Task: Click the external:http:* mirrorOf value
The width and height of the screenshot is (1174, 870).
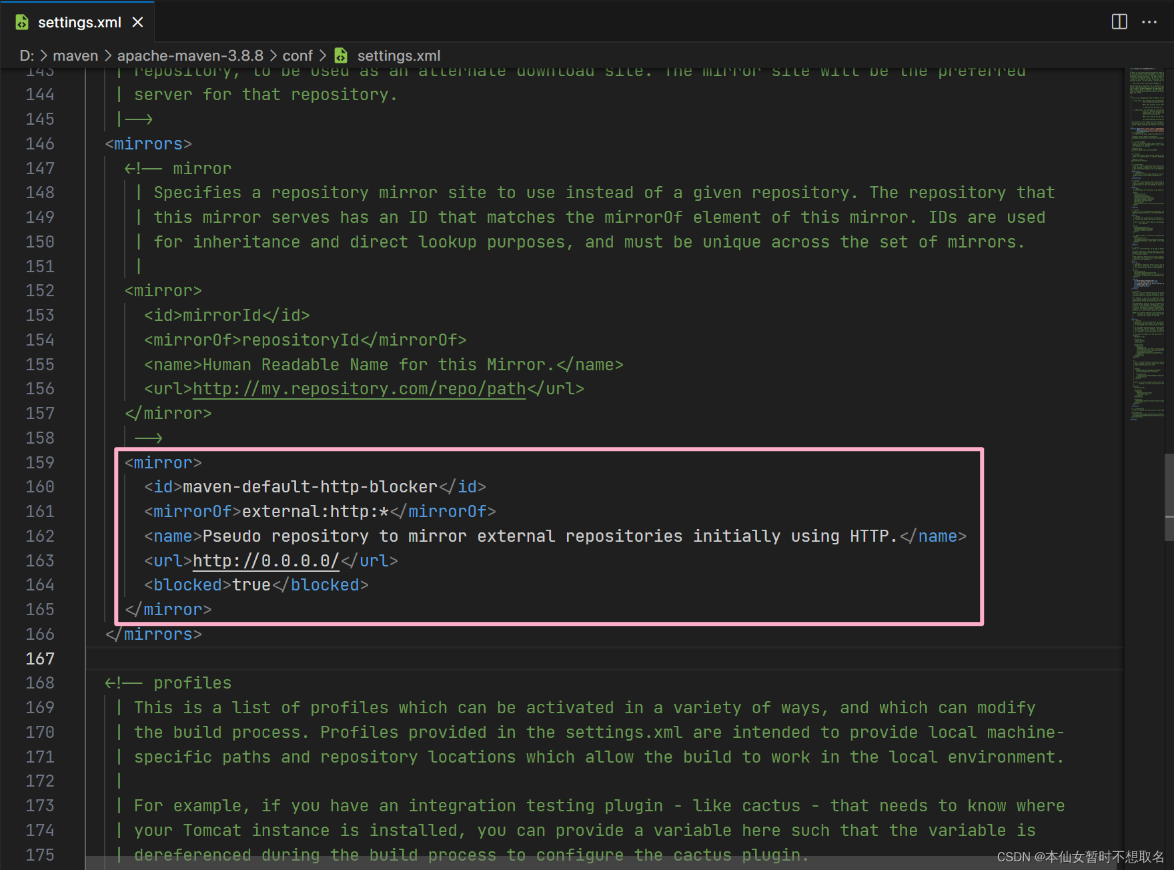Action: pyautogui.click(x=316, y=512)
